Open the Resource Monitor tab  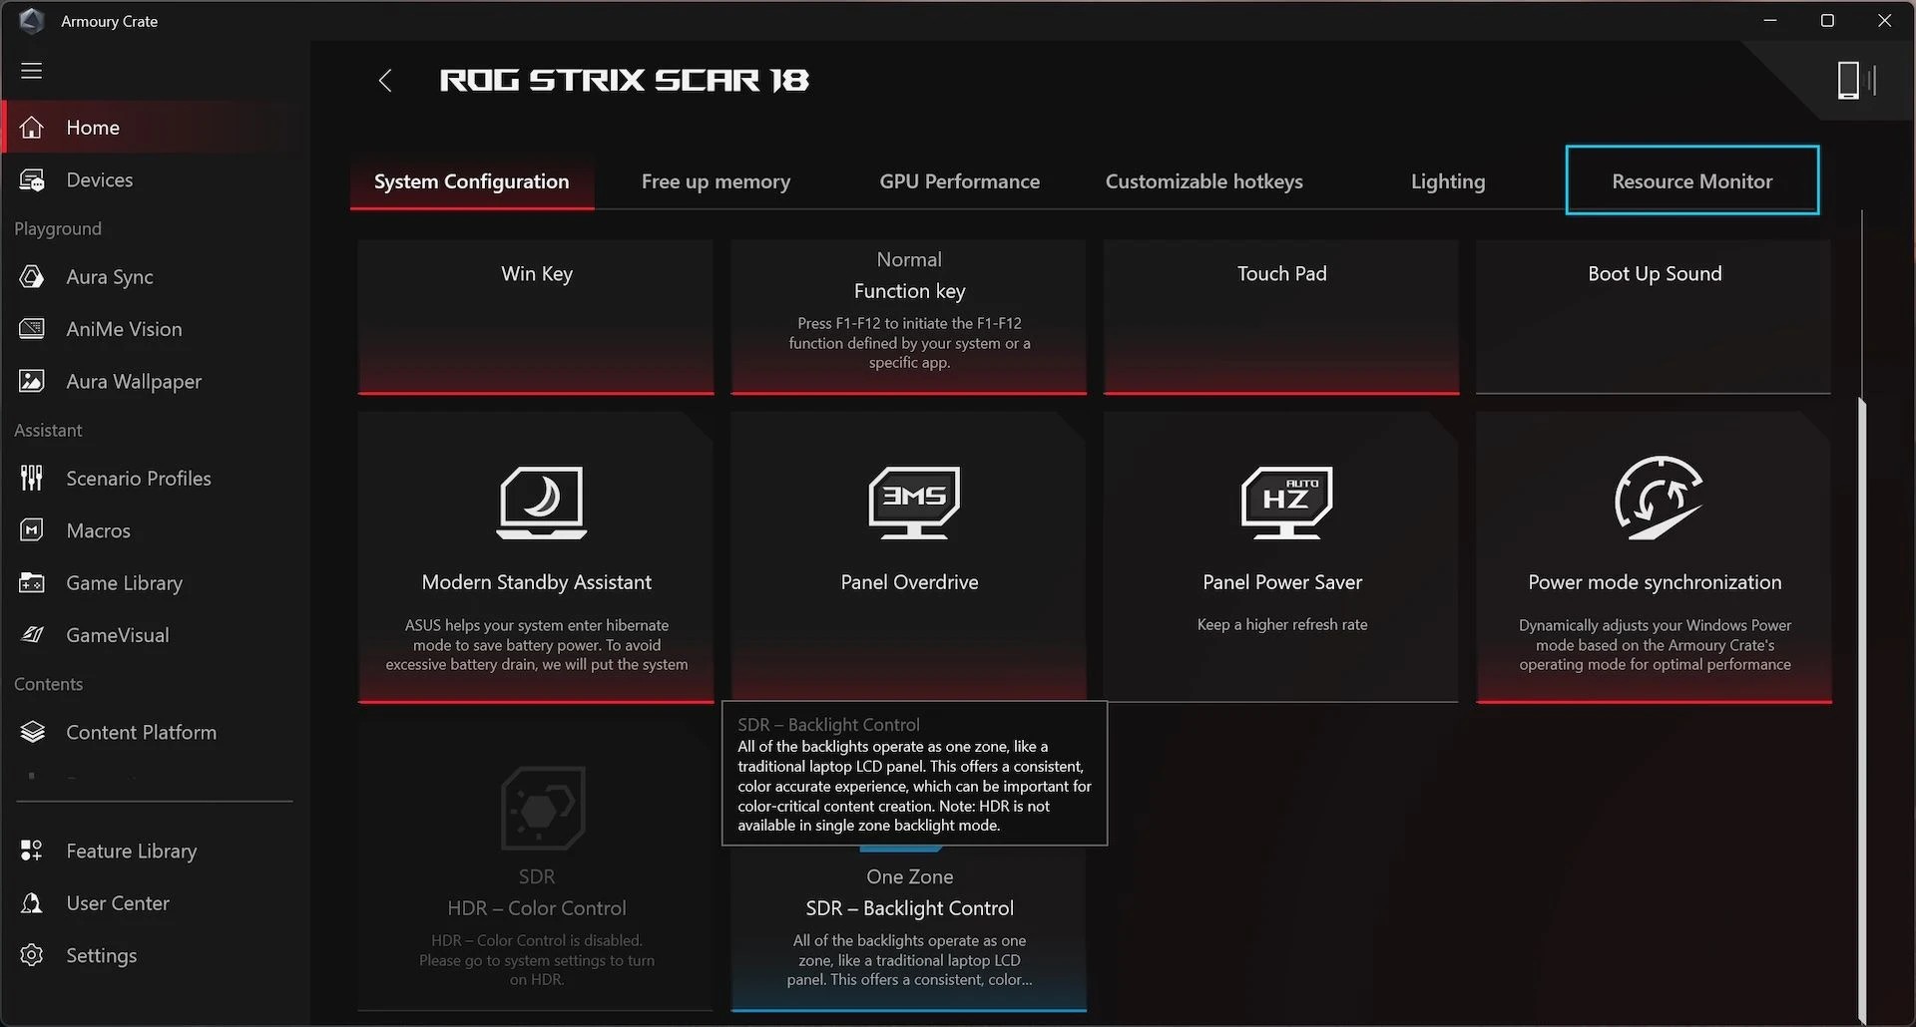coord(1691,181)
